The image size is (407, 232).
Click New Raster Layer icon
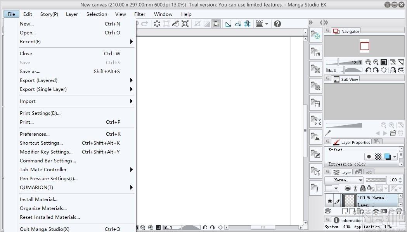click(345, 211)
